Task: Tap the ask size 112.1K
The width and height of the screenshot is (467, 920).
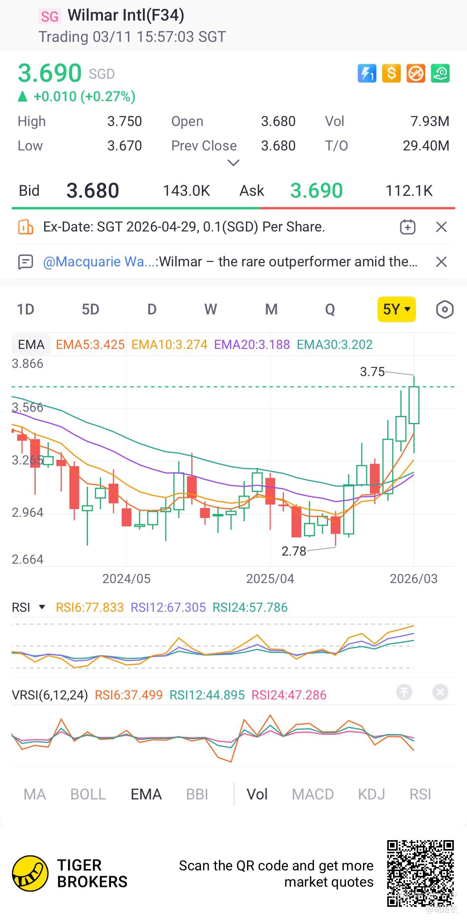Action: tap(409, 191)
